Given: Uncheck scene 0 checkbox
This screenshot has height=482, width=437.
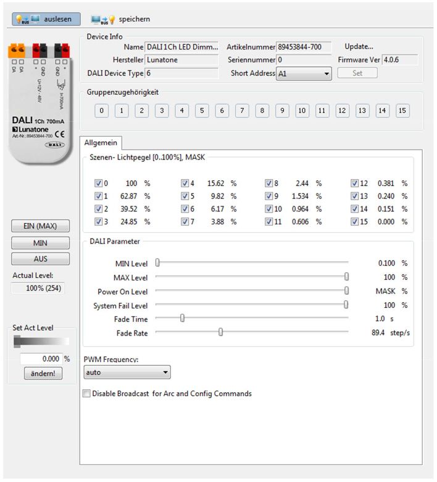Looking at the screenshot, I should [x=98, y=184].
